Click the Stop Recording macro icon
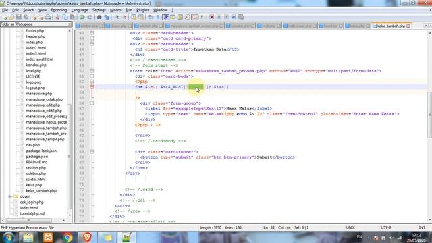This screenshot has width=432, height=243. click(x=219, y=17)
